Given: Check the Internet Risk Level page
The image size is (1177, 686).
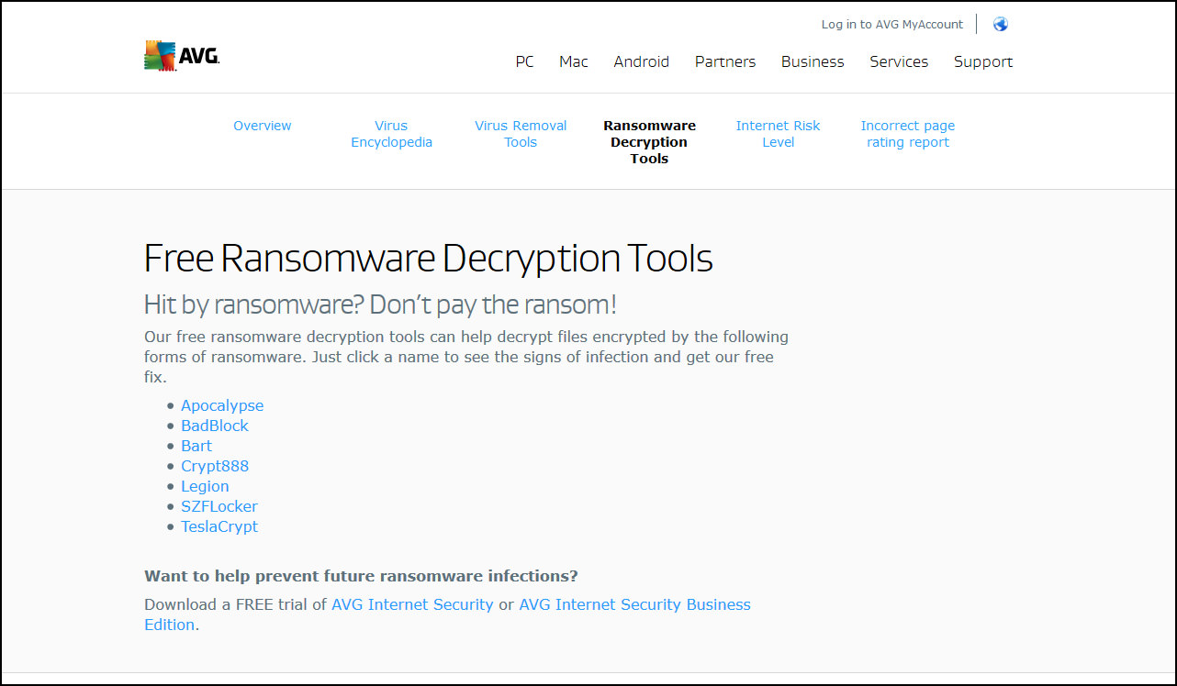Looking at the screenshot, I should (x=778, y=134).
